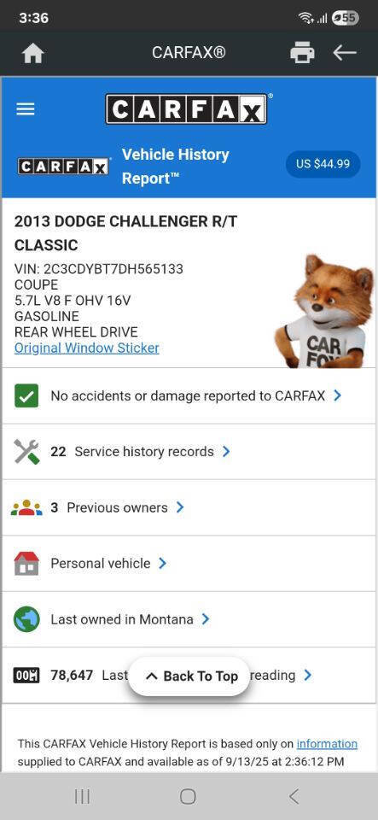Open Original Window Sticker link
The height and width of the screenshot is (820, 378).
87,348
